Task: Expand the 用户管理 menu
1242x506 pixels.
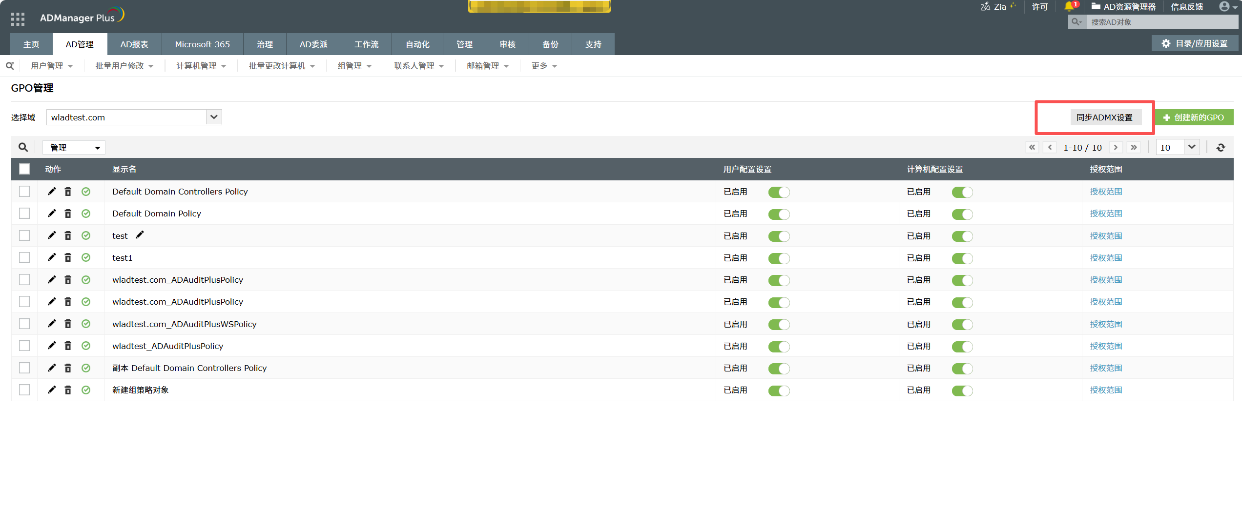Action: (52, 66)
